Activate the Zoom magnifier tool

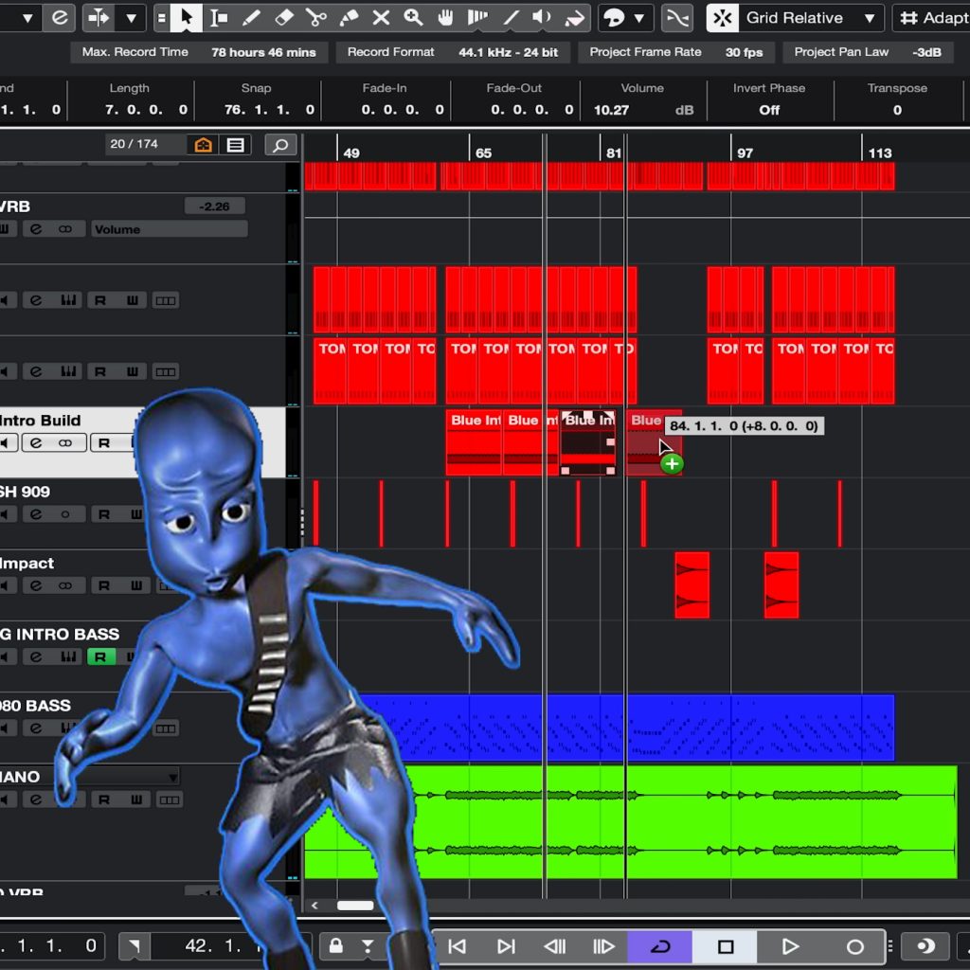point(413,17)
